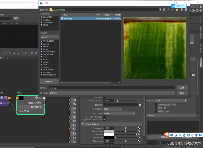Go back using the dialog's back-arrow icon
Image resolution: width=203 pixels, height=148 pixels.
[164, 10]
